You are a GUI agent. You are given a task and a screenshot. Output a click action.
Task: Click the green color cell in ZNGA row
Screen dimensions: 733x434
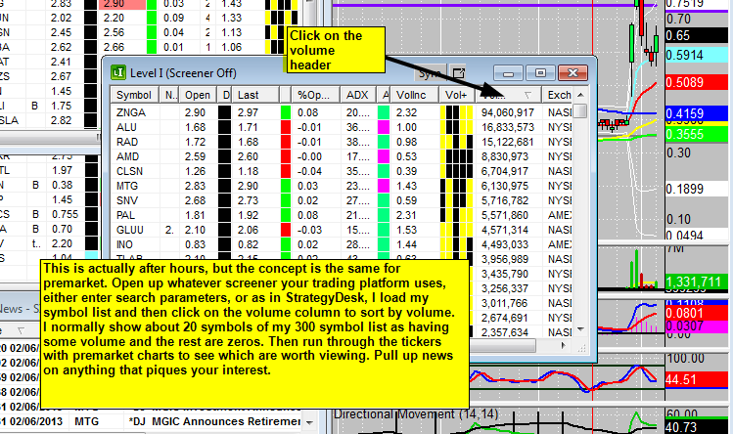286,112
